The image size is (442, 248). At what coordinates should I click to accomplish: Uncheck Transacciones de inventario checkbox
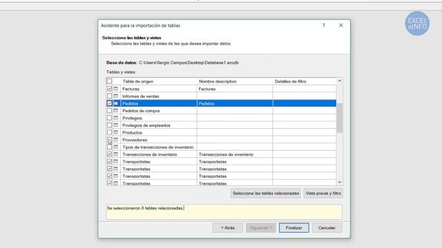(109, 154)
